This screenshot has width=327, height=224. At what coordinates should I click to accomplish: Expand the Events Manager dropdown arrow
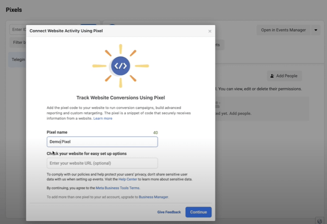(316, 30)
